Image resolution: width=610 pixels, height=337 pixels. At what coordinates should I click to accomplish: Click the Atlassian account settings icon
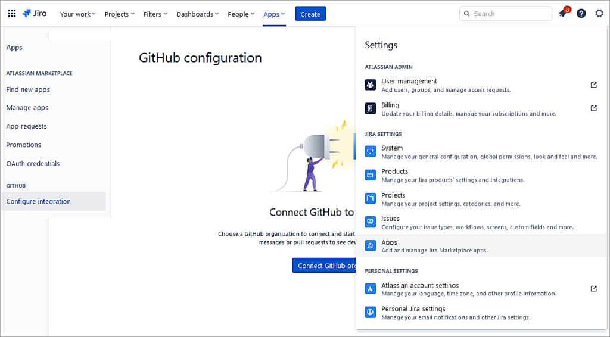[370, 289]
